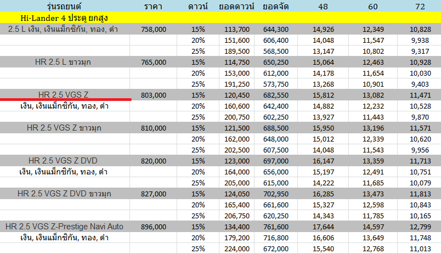Viewport: 441px width, 254px height.
Task: Select down payment value 113,700
Action: (237, 30)
